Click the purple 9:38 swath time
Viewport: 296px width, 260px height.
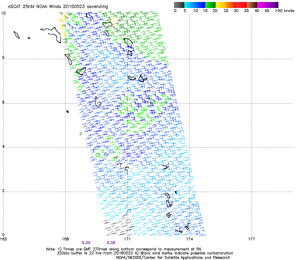111,243
